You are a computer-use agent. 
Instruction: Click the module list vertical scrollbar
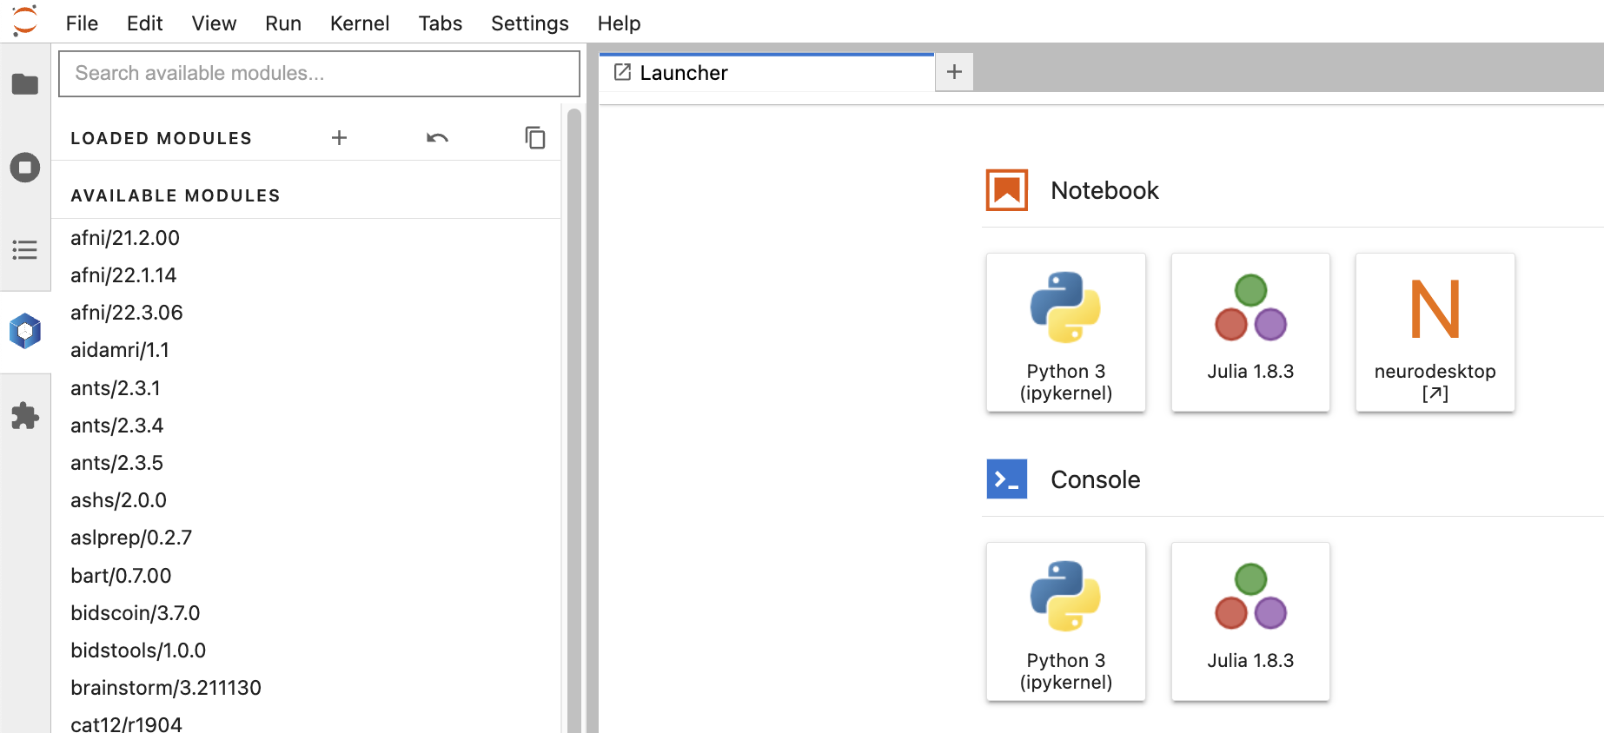573,417
